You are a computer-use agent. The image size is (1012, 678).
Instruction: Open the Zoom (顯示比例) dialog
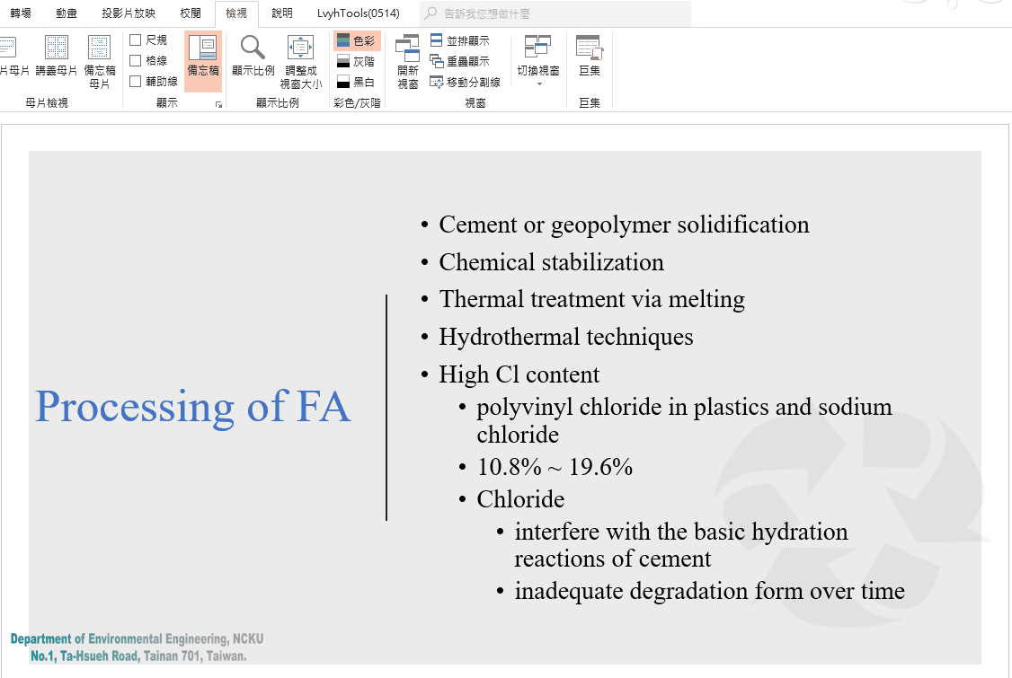tap(253, 56)
